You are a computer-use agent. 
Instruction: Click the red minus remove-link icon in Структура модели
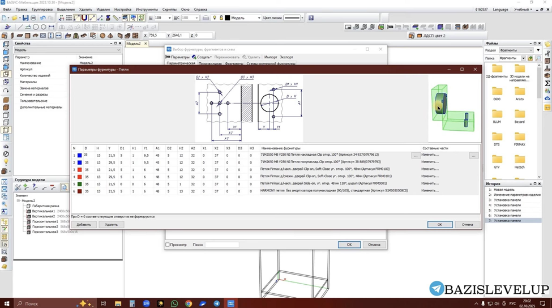coord(53,187)
